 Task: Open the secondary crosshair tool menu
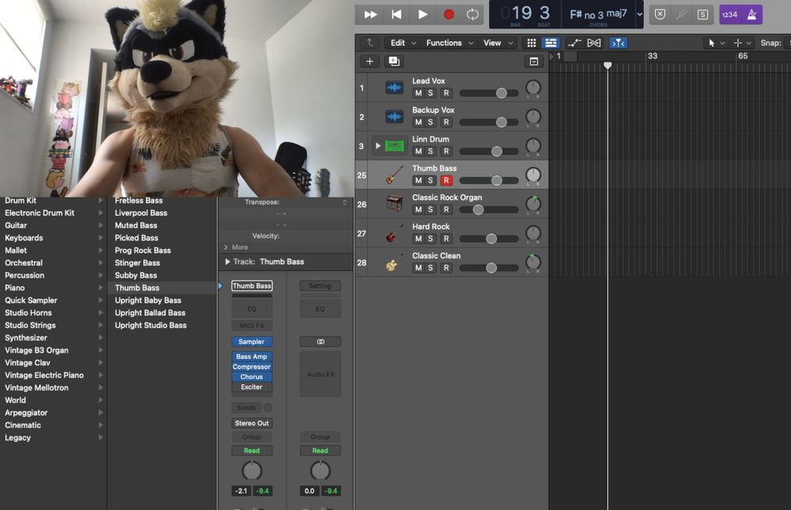pos(742,43)
